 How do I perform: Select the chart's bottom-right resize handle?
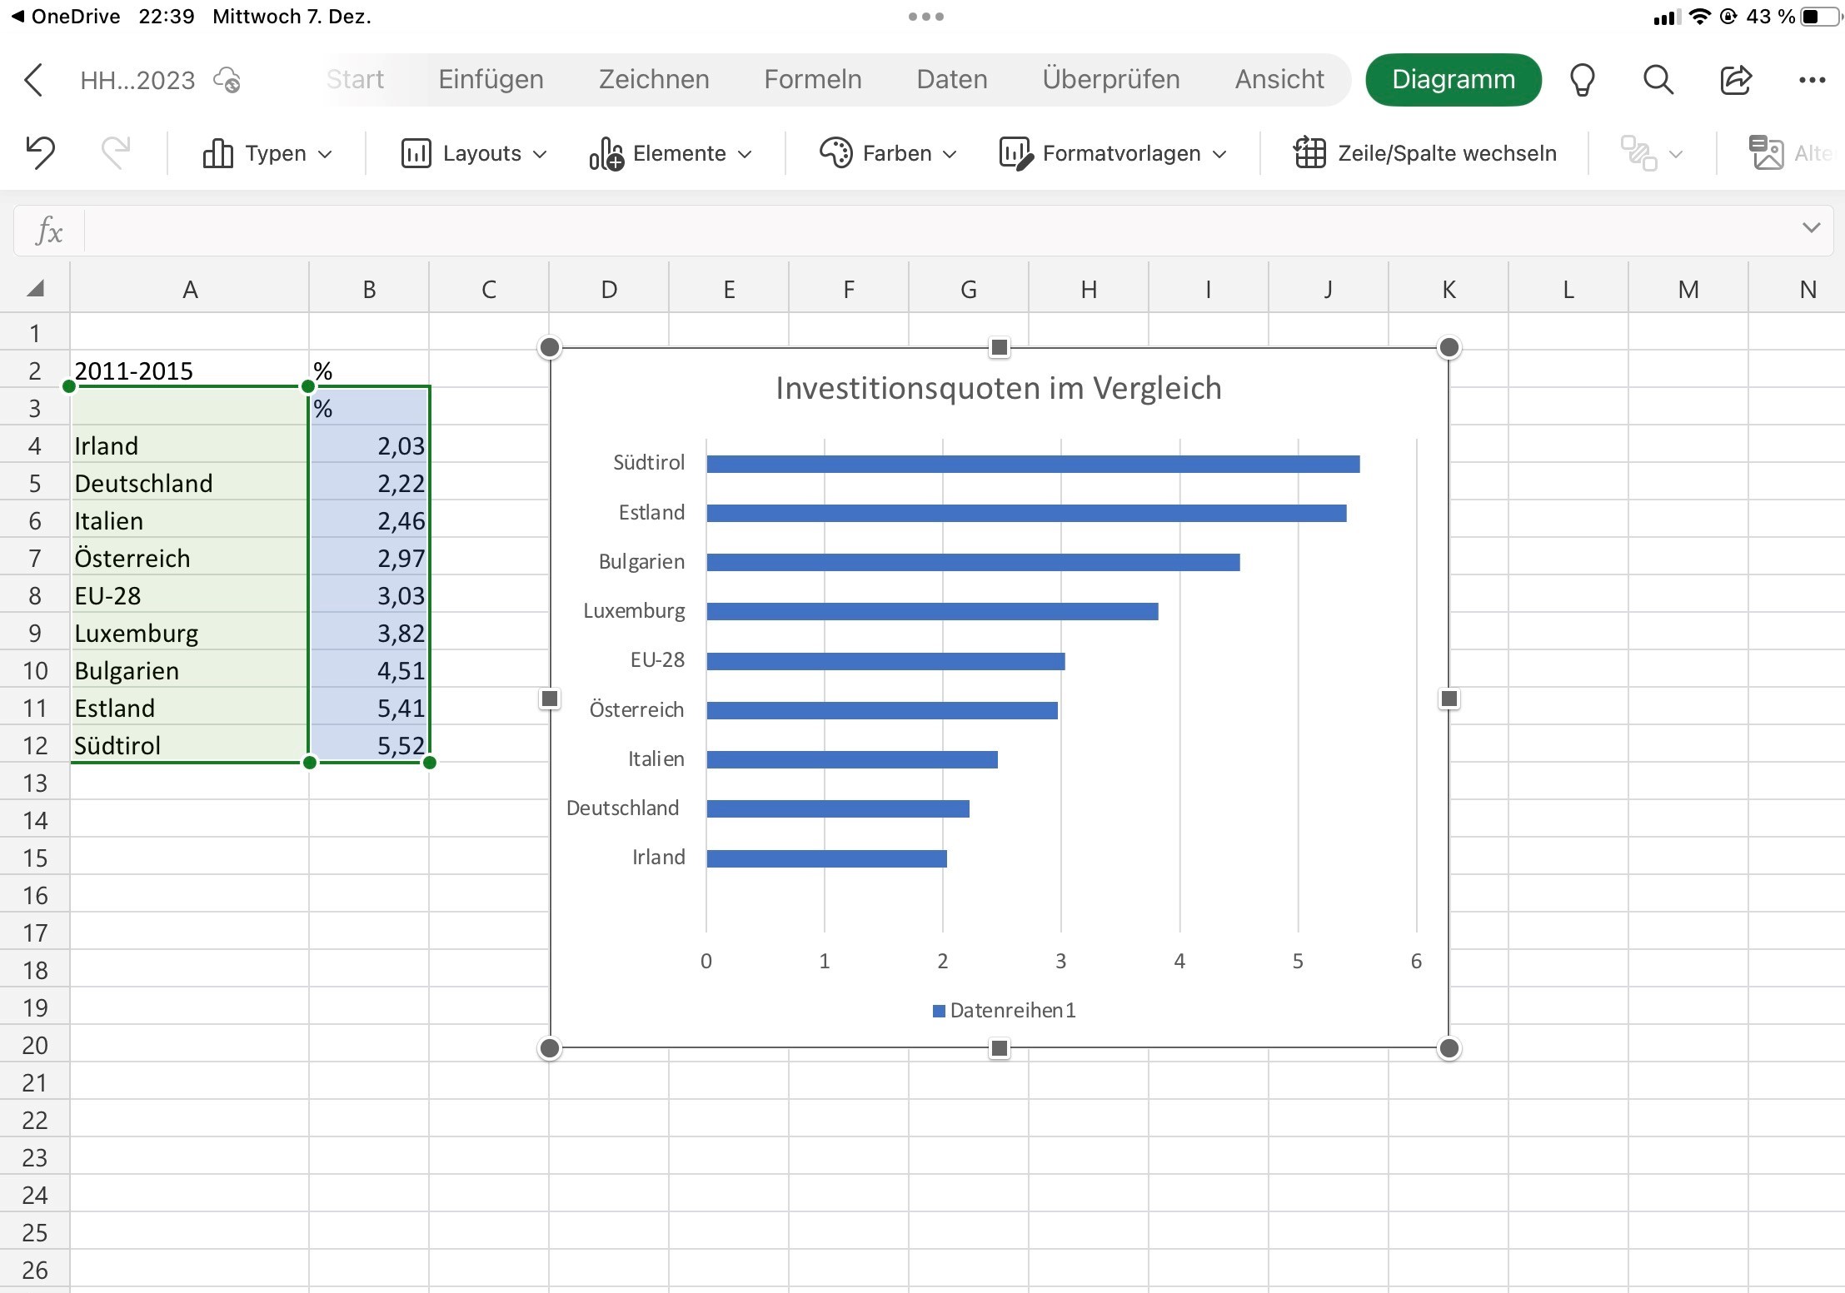point(1449,1047)
